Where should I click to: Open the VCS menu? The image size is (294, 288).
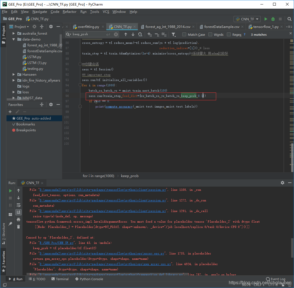tap(106, 12)
